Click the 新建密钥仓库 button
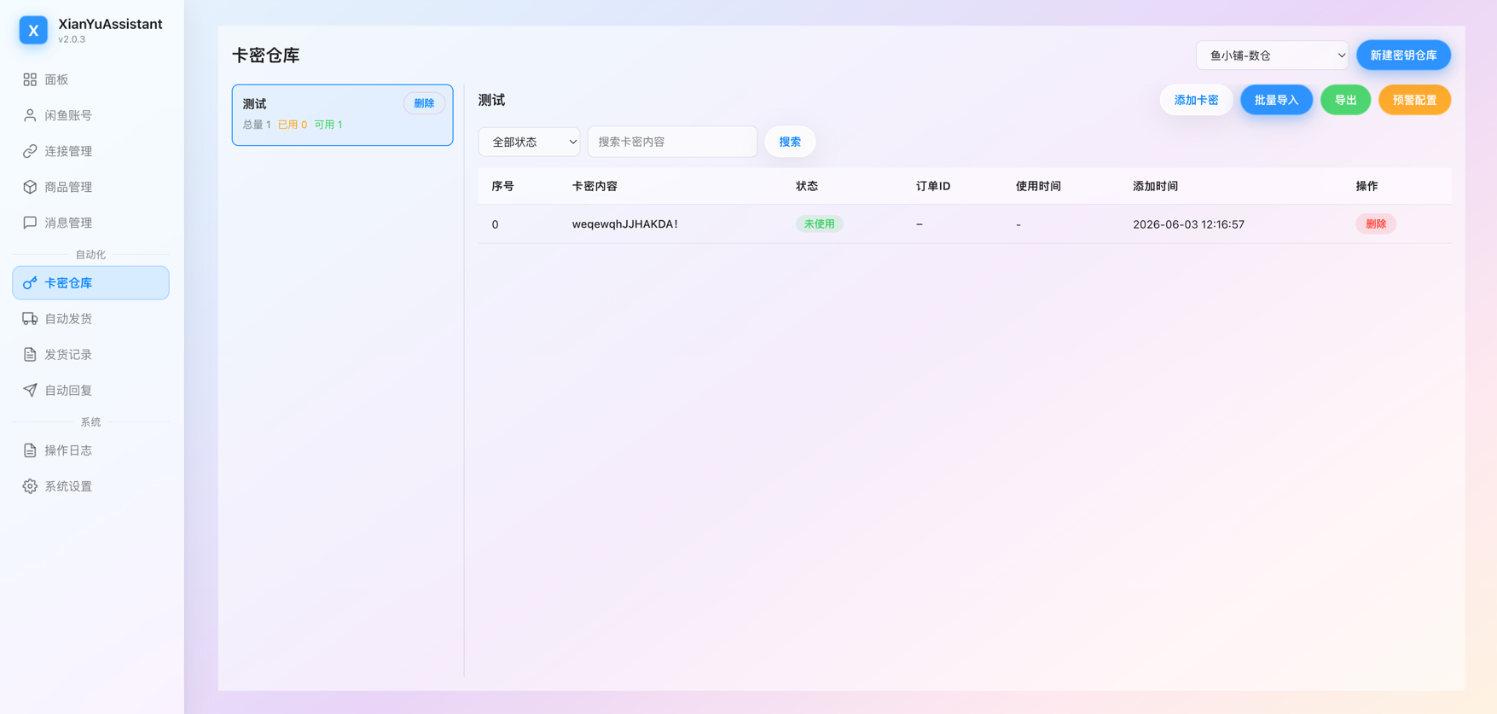 (x=1403, y=55)
